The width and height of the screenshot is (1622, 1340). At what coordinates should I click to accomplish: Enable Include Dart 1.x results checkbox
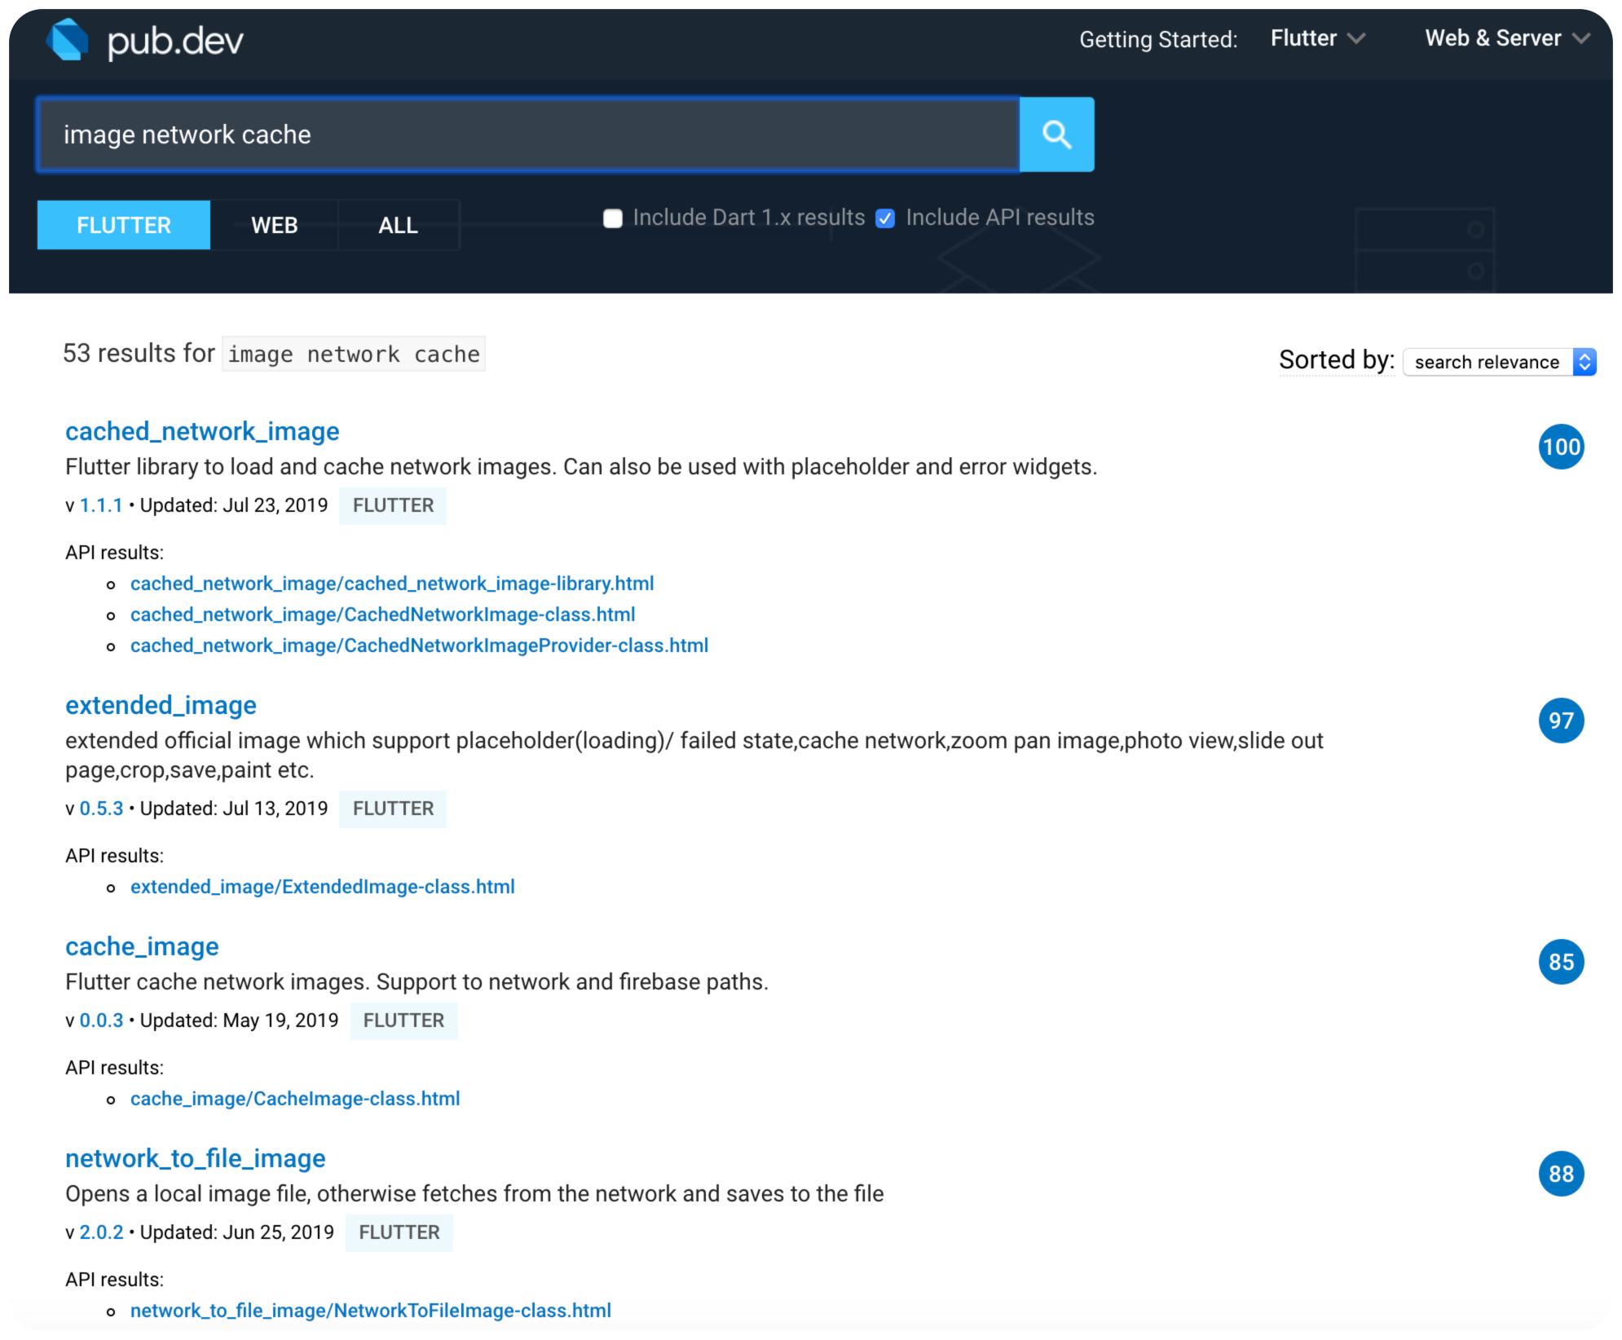pos(613,218)
